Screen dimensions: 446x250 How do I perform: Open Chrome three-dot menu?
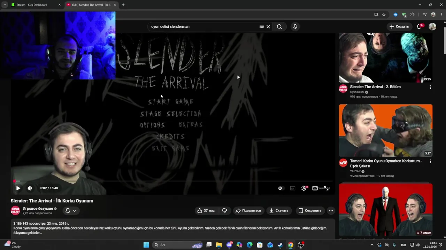441,15
